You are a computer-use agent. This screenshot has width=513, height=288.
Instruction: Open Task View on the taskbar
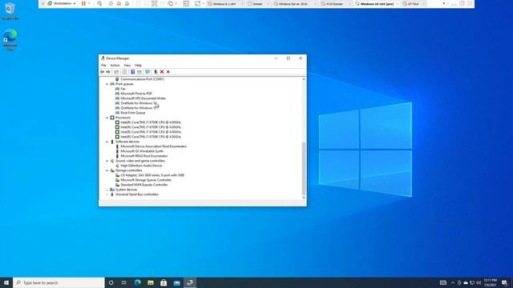point(124,282)
